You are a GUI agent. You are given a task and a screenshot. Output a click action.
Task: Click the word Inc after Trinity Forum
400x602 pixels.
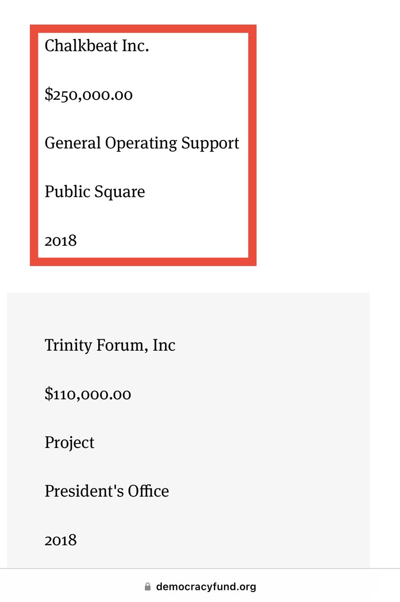click(164, 345)
